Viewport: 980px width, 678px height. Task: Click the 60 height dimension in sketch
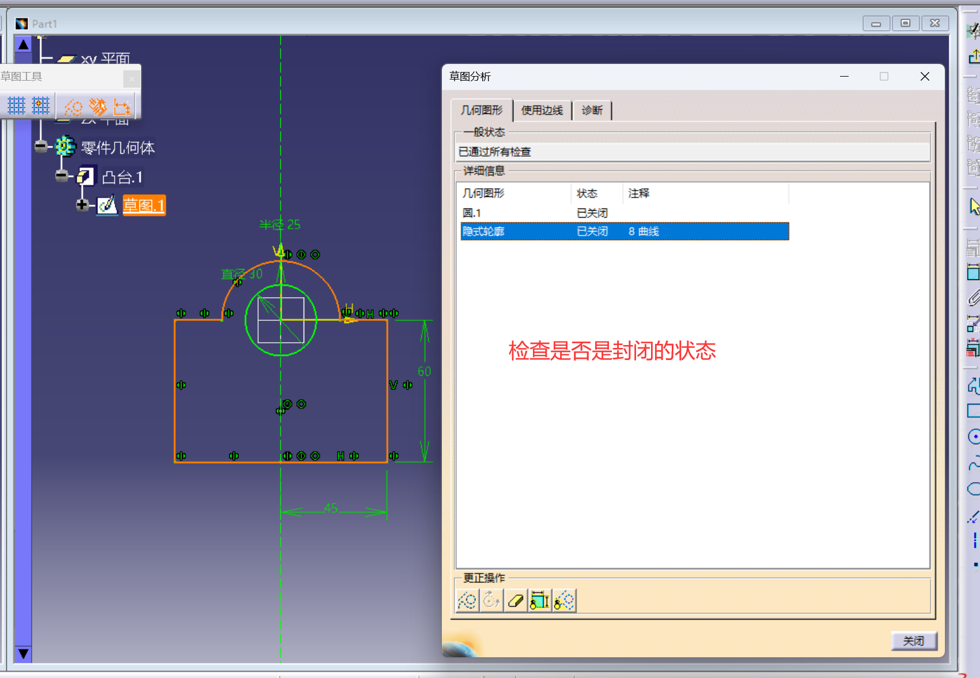click(424, 372)
